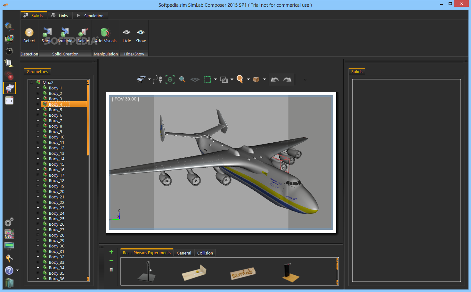Open the door animation workbench icon
This screenshot has width=471, height=292.
(x=9, y=63)
